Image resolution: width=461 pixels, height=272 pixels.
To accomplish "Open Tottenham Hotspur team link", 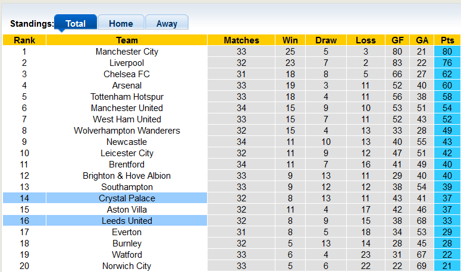I will tap(127, 97).
